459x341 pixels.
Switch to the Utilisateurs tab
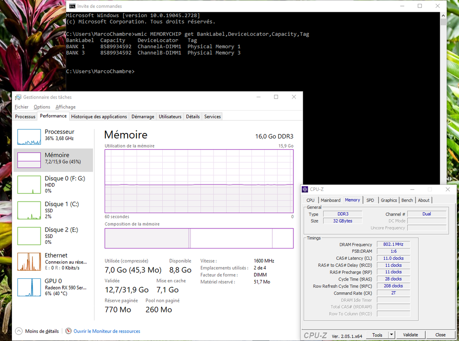170,117
